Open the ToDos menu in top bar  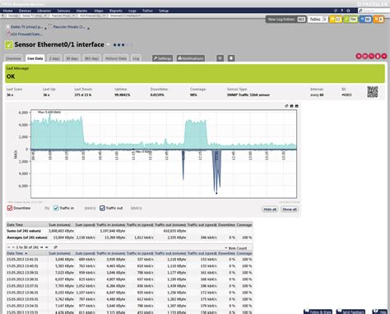[x=147, y=11]
